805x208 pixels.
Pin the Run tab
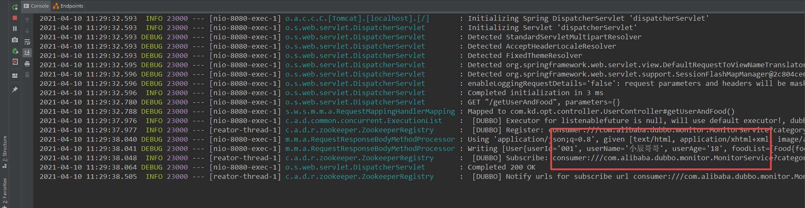click(15, 90)
